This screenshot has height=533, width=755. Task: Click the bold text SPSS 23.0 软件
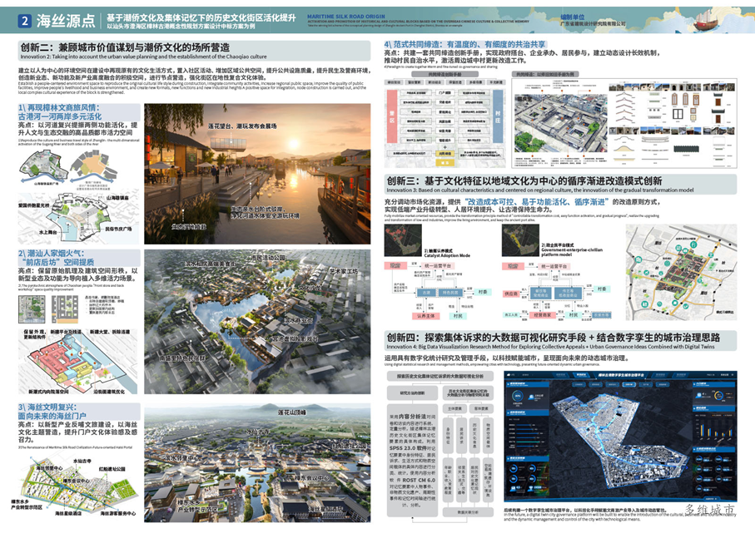tap(410, 448)
